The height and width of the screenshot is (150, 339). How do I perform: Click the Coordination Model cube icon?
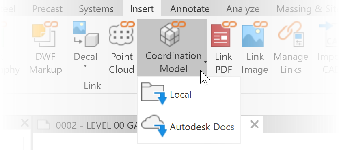click(x=172, y=34)
